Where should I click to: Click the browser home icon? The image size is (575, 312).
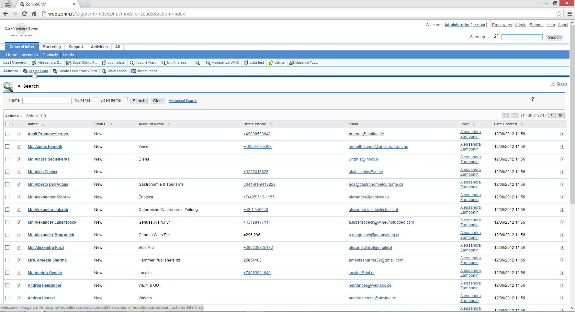click(x=34, y=14)
